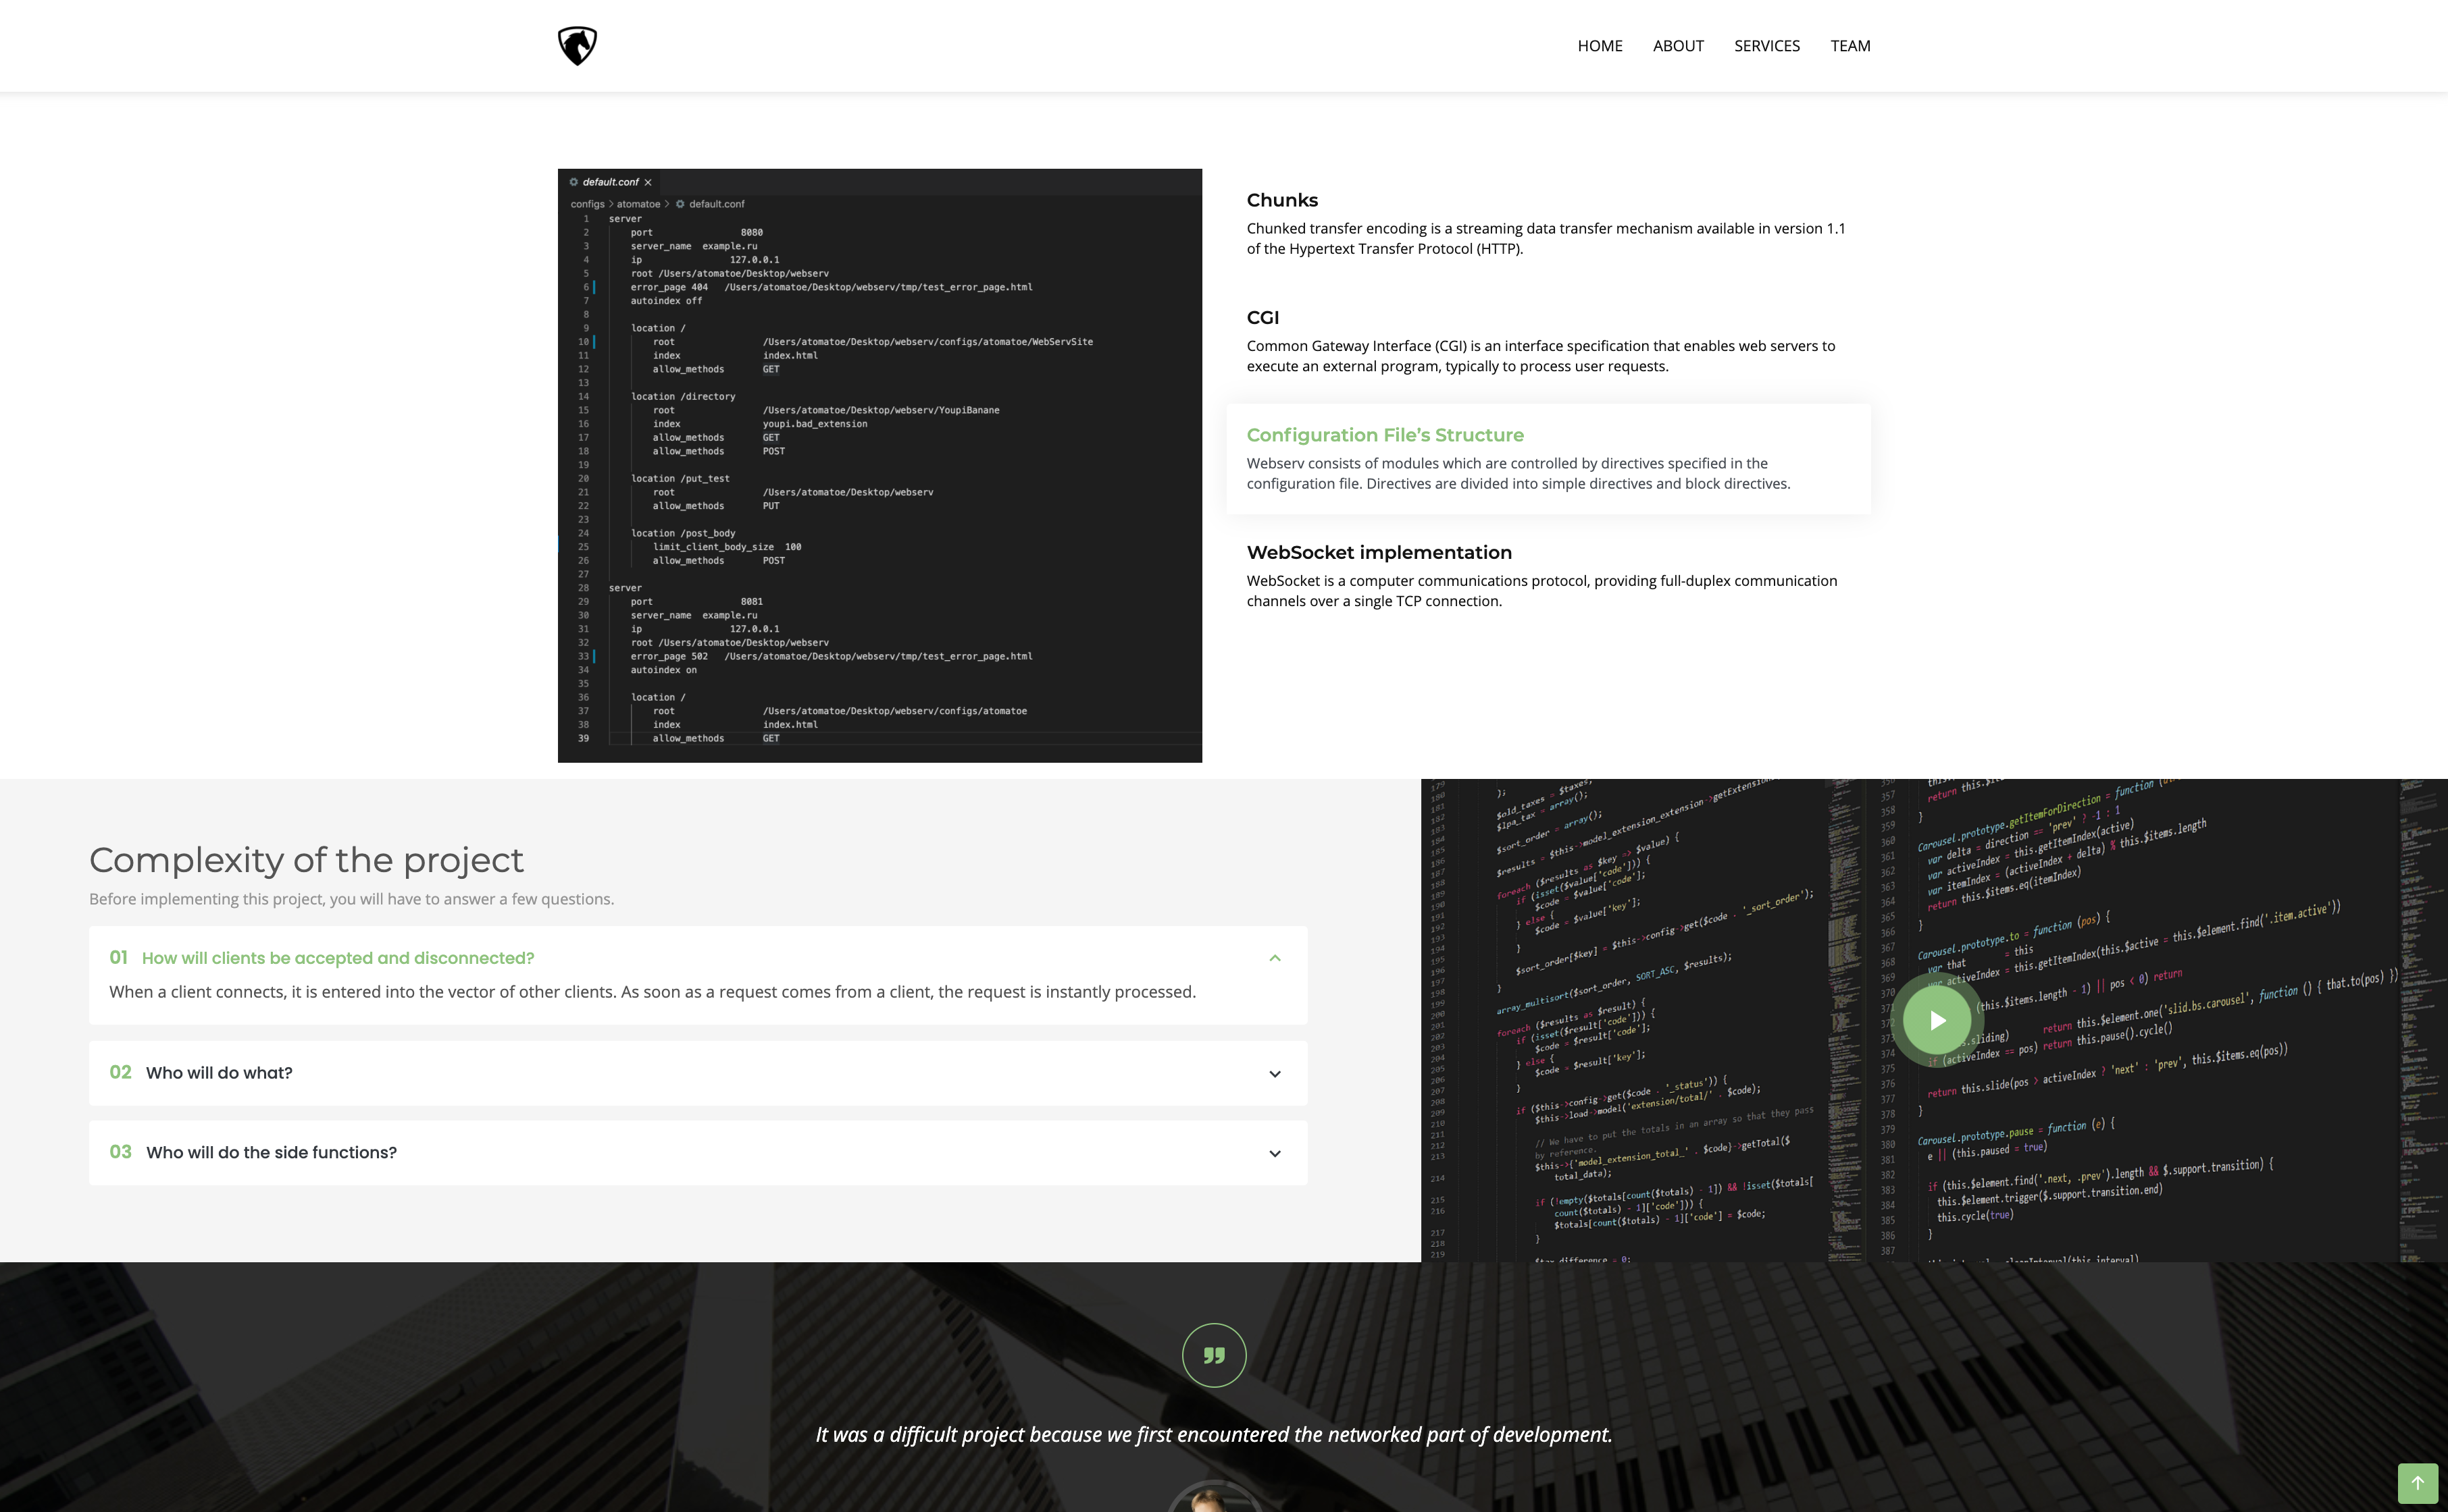Expand 'Who will do what?' chevron
The image size is (2448, 1512).
pos(1275,1074)
